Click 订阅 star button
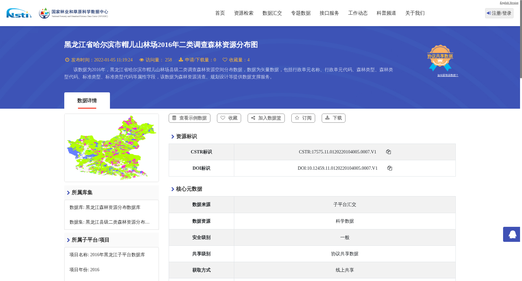The height and width of the screenshot is (281, 522). pyautogui.click(x=303, y=118)
